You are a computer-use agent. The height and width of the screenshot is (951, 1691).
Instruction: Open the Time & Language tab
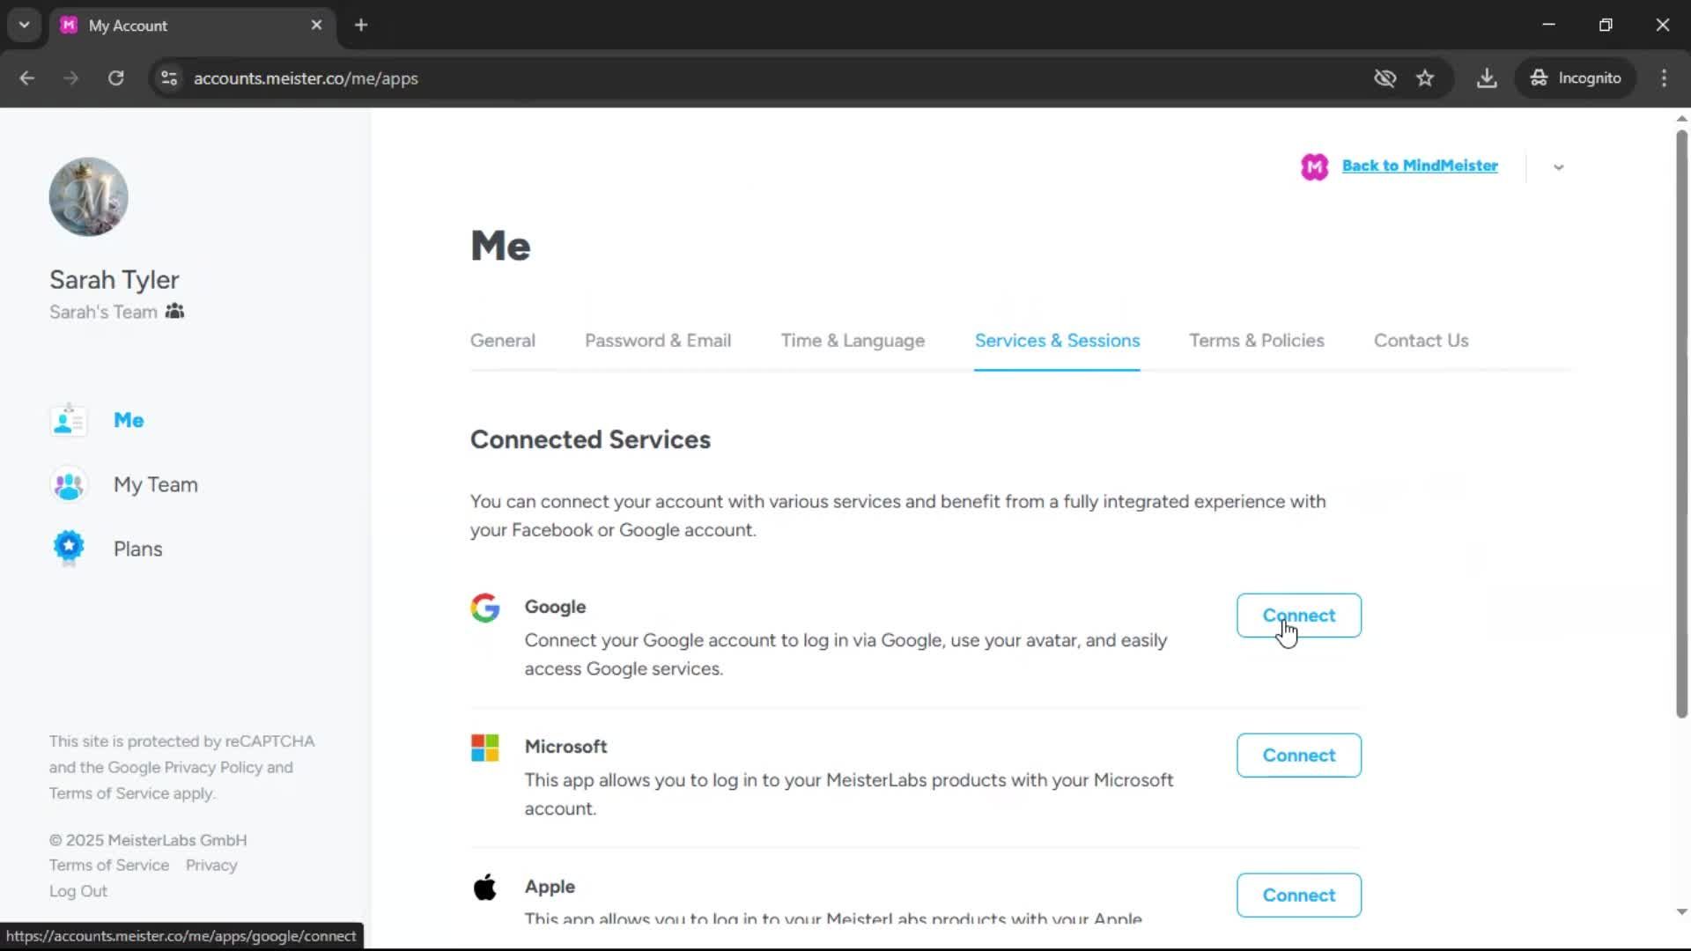852,341
